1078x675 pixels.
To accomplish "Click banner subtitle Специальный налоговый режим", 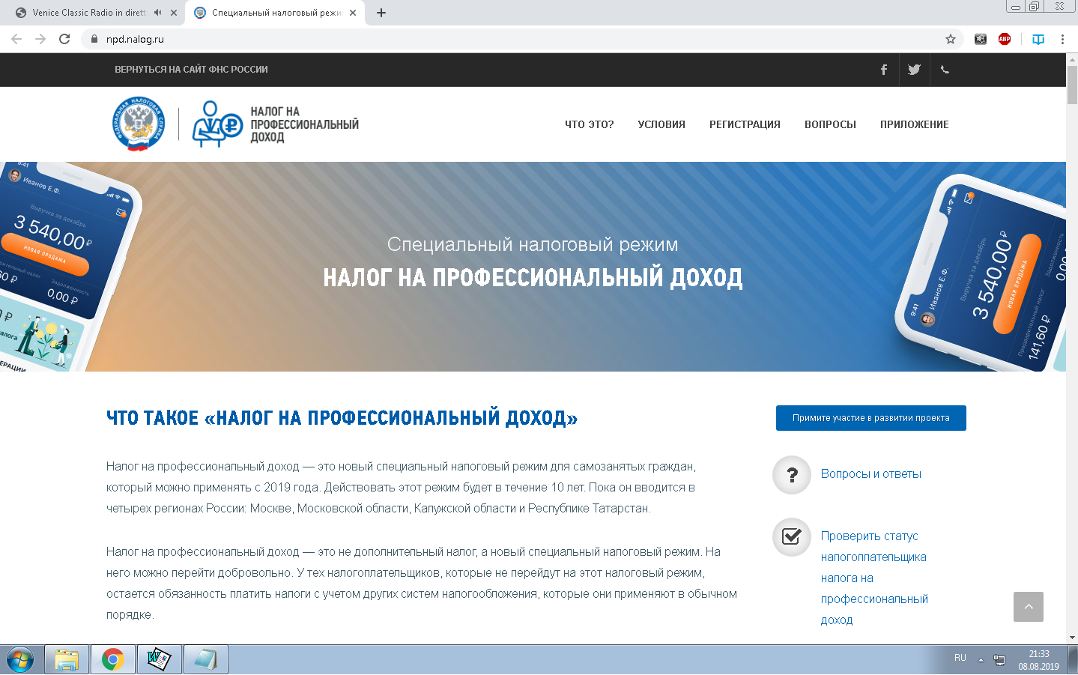I will tap(533, 244).
